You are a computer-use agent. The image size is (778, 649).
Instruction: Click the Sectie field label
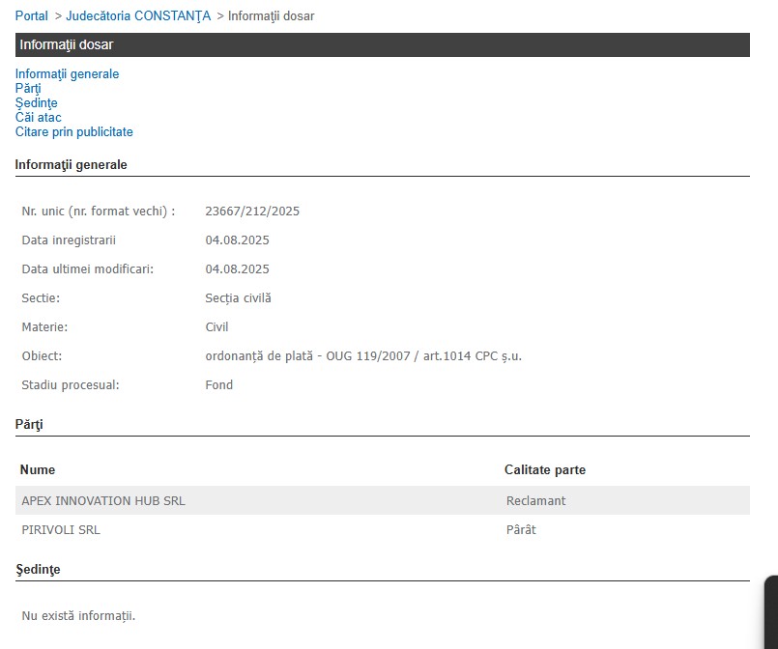pos(41,298)
